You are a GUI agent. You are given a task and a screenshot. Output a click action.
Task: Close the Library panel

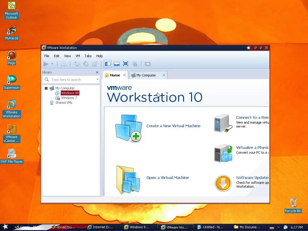click(97, 72)
